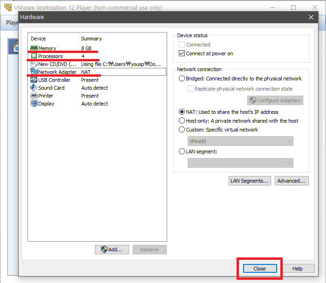
Task: Select Custom specific virtual network
Action: point(182,130)
